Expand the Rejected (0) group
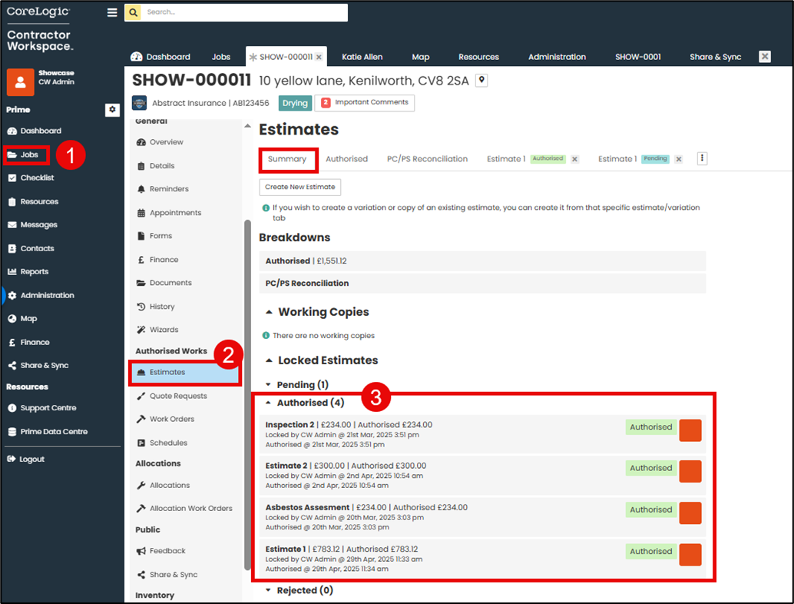Viewport: 794px width, 604px height. tap(269, 590)
